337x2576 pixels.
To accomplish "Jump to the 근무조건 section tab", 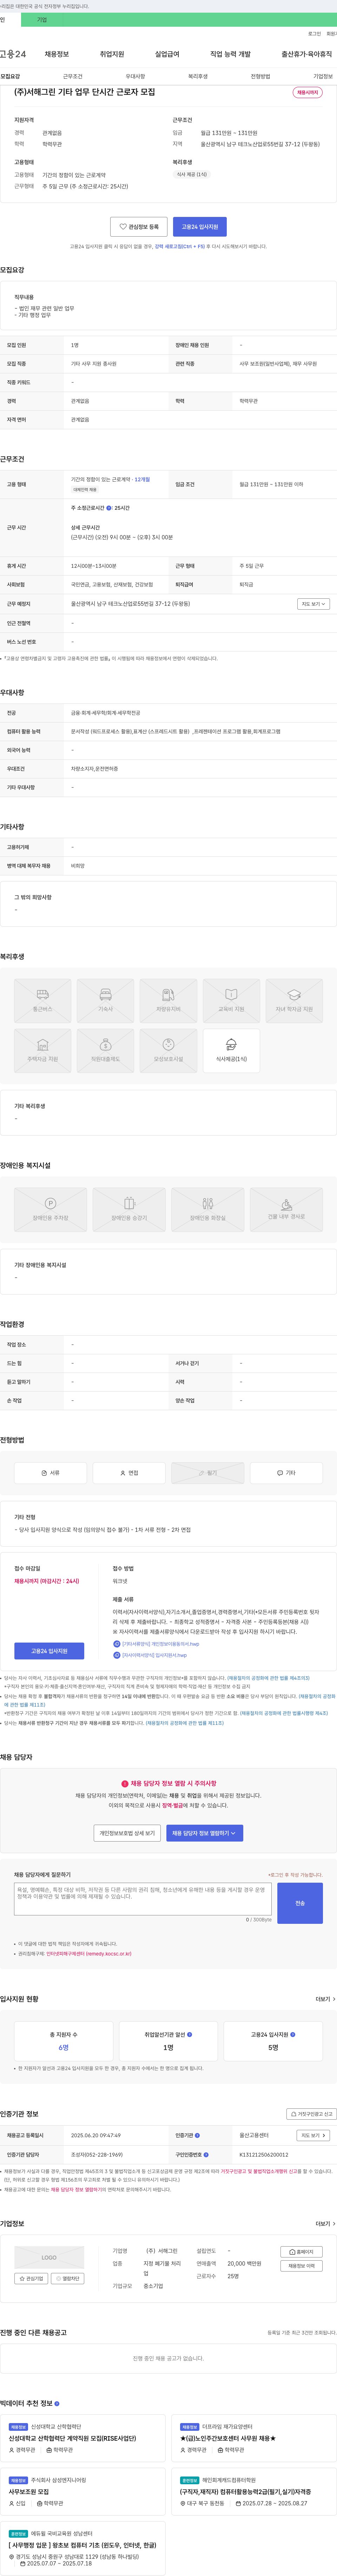I will [73, 76].
